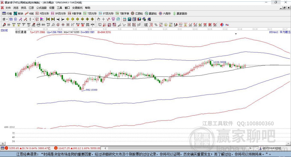Launch the 赢家轮 winner wheel
Image resolution: width=291 pixels, height=157 pixels.
point(151,14)
